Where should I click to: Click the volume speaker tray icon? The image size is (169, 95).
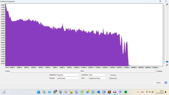pyautogui.click(x=150, y=92)
